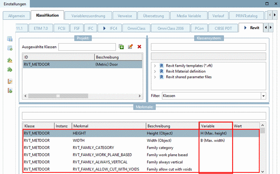The height and width of the screenshot is (174, 280).
Task: Click project list horizontal scrollbar right arrow
Action: tap(140, 96)
